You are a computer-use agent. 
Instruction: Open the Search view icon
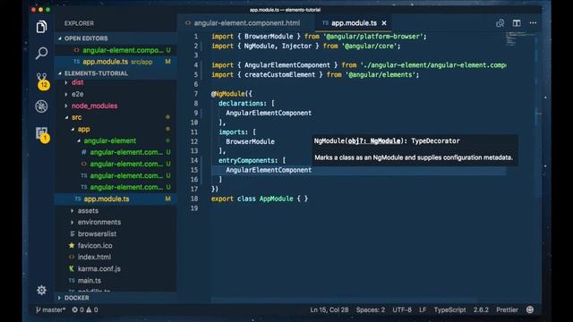41,54
